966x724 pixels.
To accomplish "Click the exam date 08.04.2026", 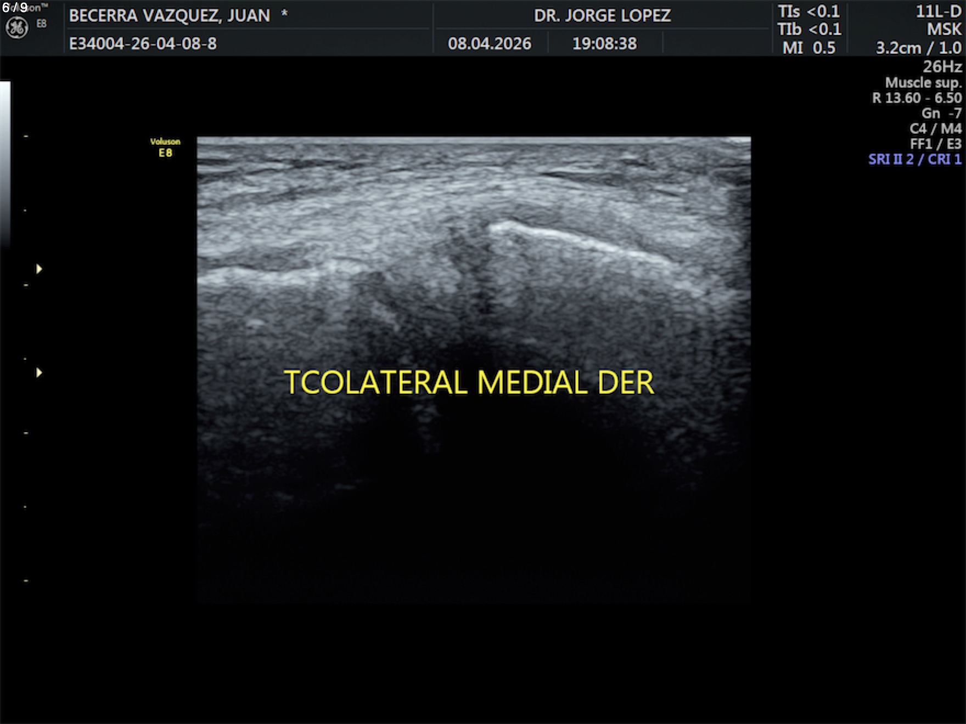I will 489,44.
